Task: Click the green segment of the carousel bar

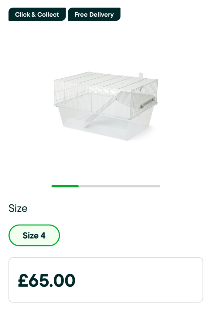Action: 65,186
